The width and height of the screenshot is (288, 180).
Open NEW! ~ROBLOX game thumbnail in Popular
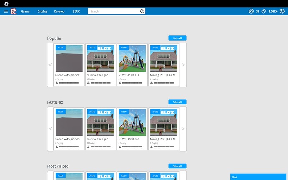pyautogui.click(x=132, y=58)
